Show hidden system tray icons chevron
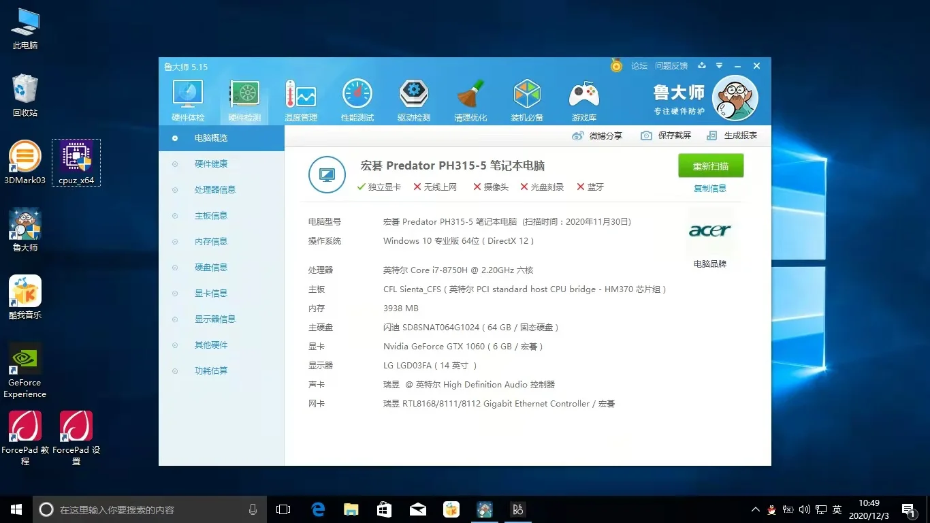930x523 pixels. 756,509
